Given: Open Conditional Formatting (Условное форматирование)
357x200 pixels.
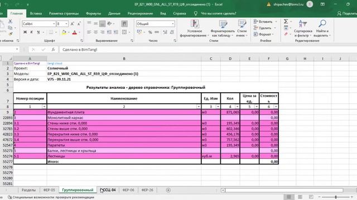Looking at the screenshot, I should pyautogui.click(x=194, y=28).
